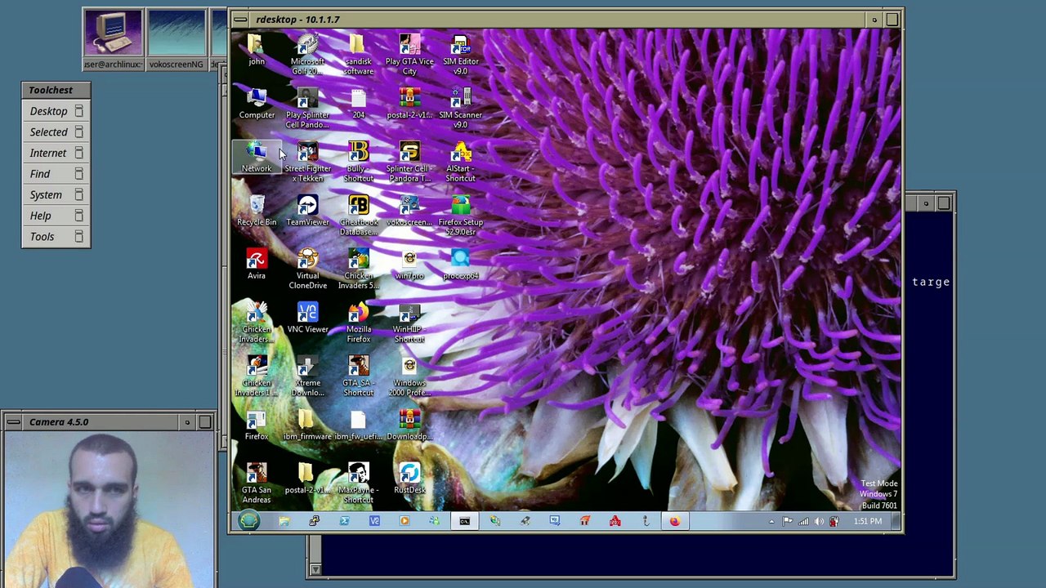1046x588 pixels.
Task: Open the Windows 2000 Professional icon
Action: (409, 376)
